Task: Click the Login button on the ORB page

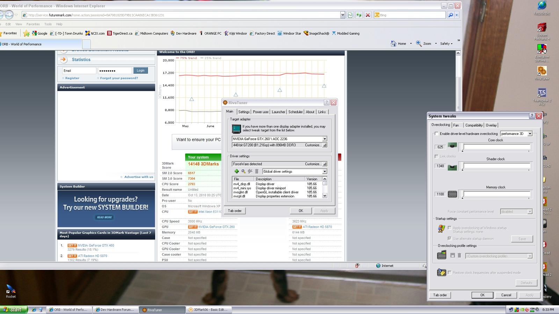Action: pos(140,71)
